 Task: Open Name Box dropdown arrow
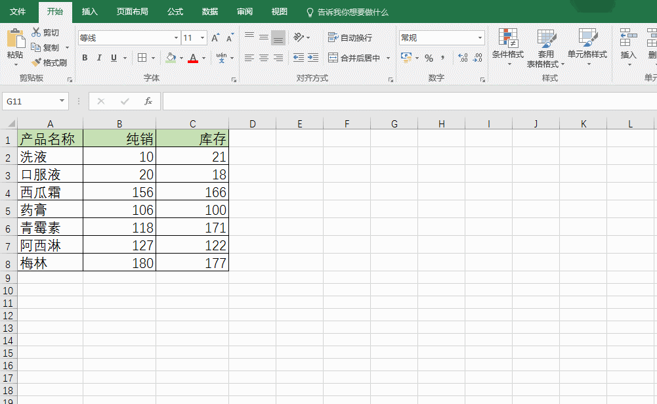tap(62, 101)
